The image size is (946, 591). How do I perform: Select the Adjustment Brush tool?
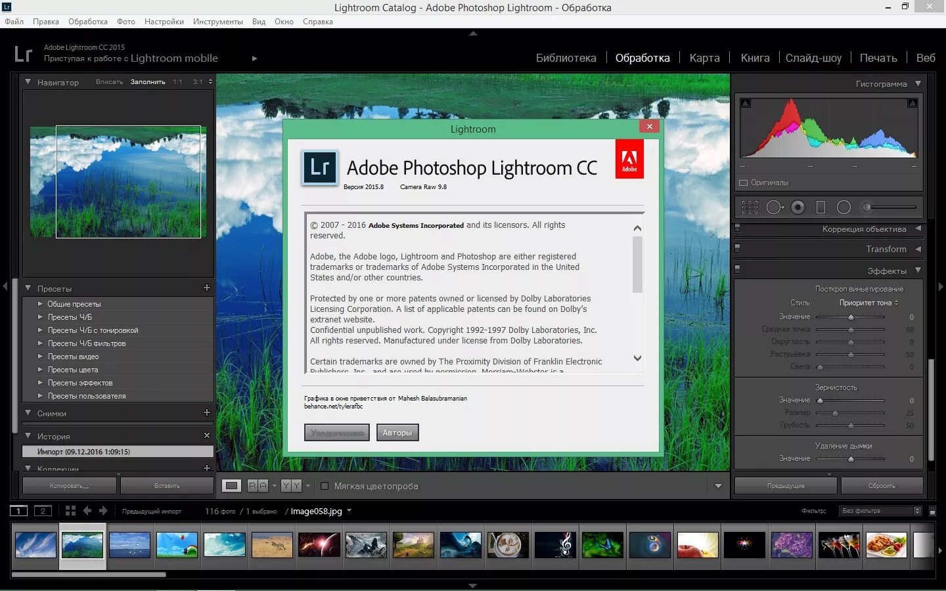pyautogui.click(x=890, y=208)
